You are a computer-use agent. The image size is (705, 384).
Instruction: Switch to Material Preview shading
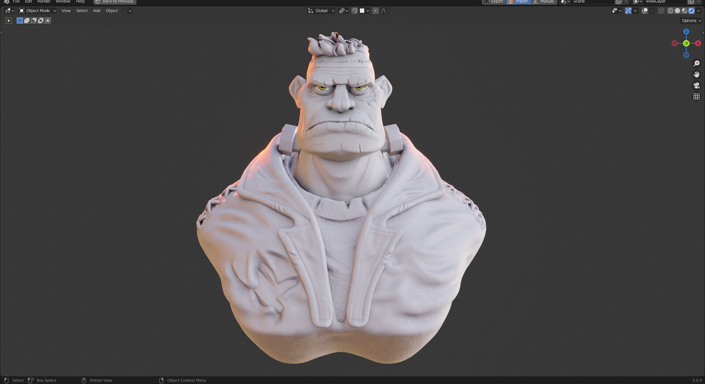pyautogui.click(x=684, y=11)
